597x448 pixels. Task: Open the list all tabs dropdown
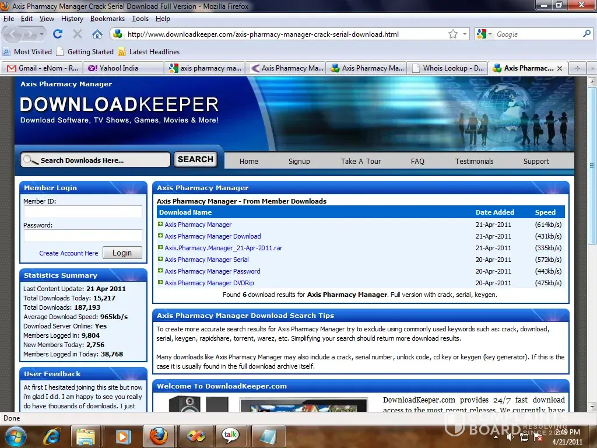click(591, 68)
